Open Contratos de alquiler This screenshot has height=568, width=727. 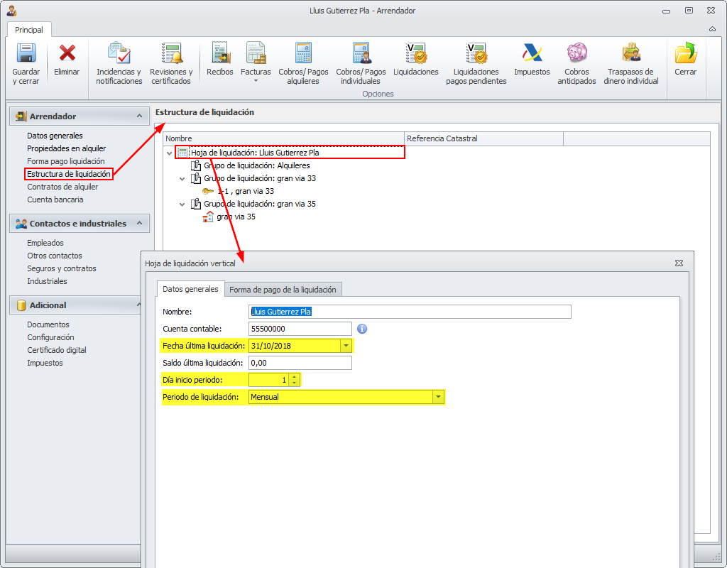(x=62, y=187)
